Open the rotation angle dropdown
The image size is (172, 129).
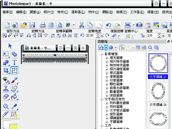pos(102,35)
